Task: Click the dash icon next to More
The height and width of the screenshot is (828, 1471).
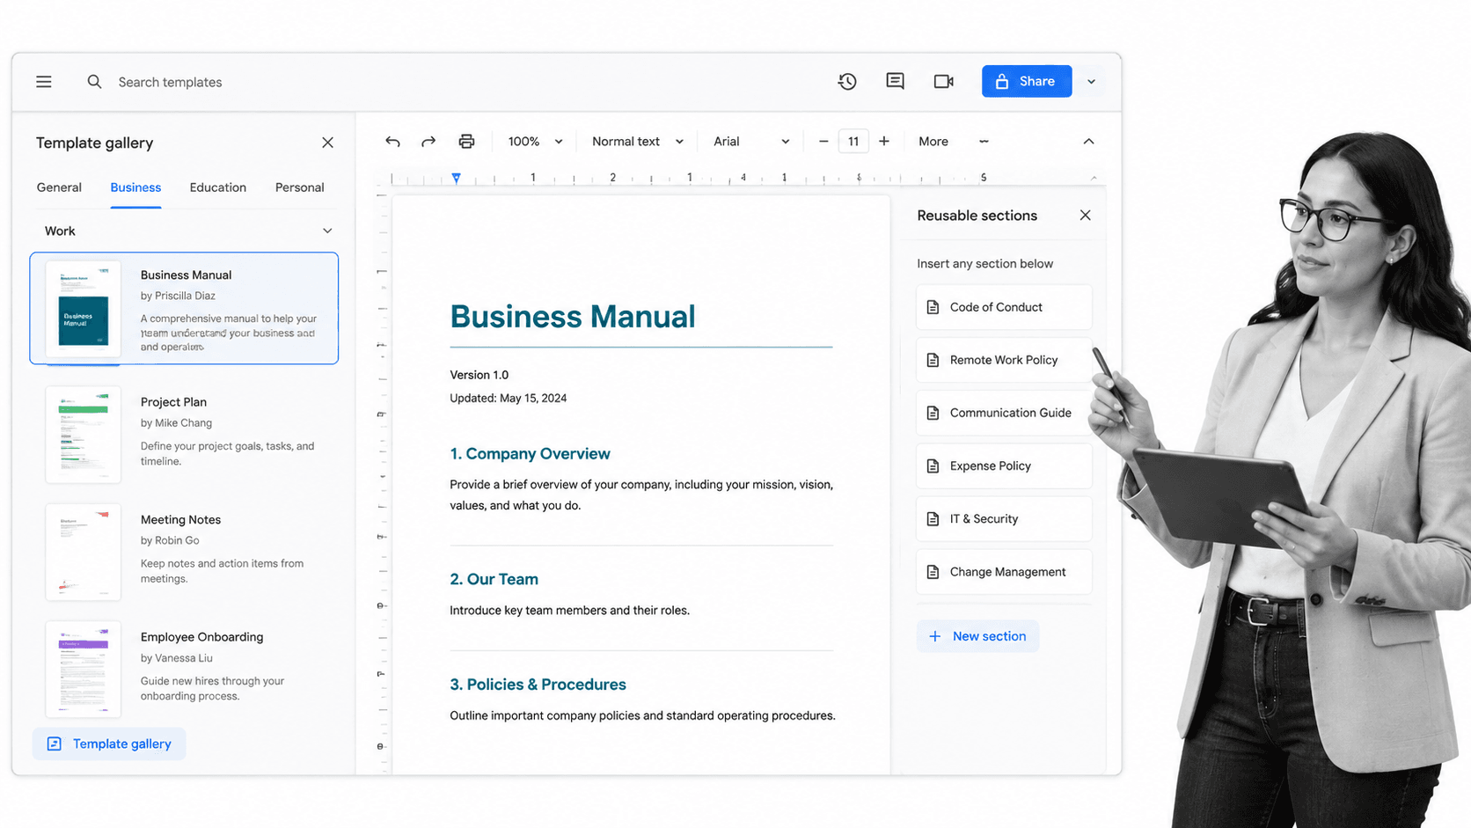Action: tap(984, 142)
